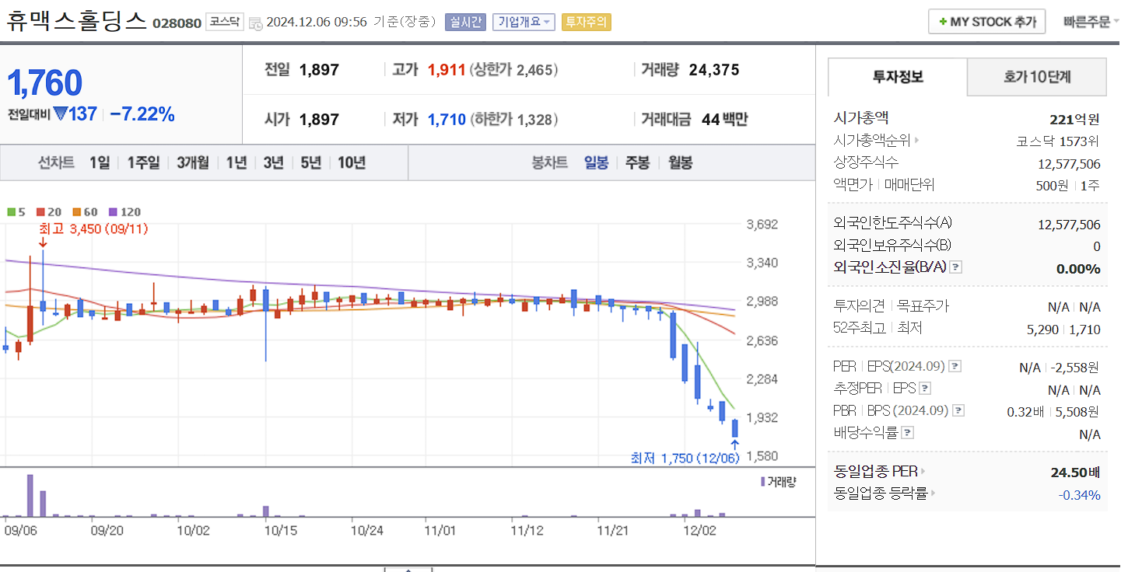
Task: Open 빠른주문 quick order dropdown
Action: [1090, 22]
